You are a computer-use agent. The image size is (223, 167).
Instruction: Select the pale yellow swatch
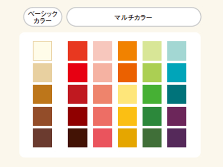127,94
